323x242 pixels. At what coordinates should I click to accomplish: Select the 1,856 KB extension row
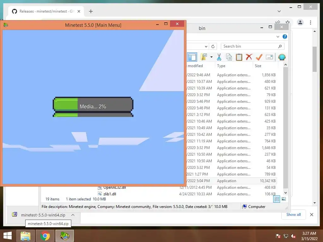click(x=231, y=75)
